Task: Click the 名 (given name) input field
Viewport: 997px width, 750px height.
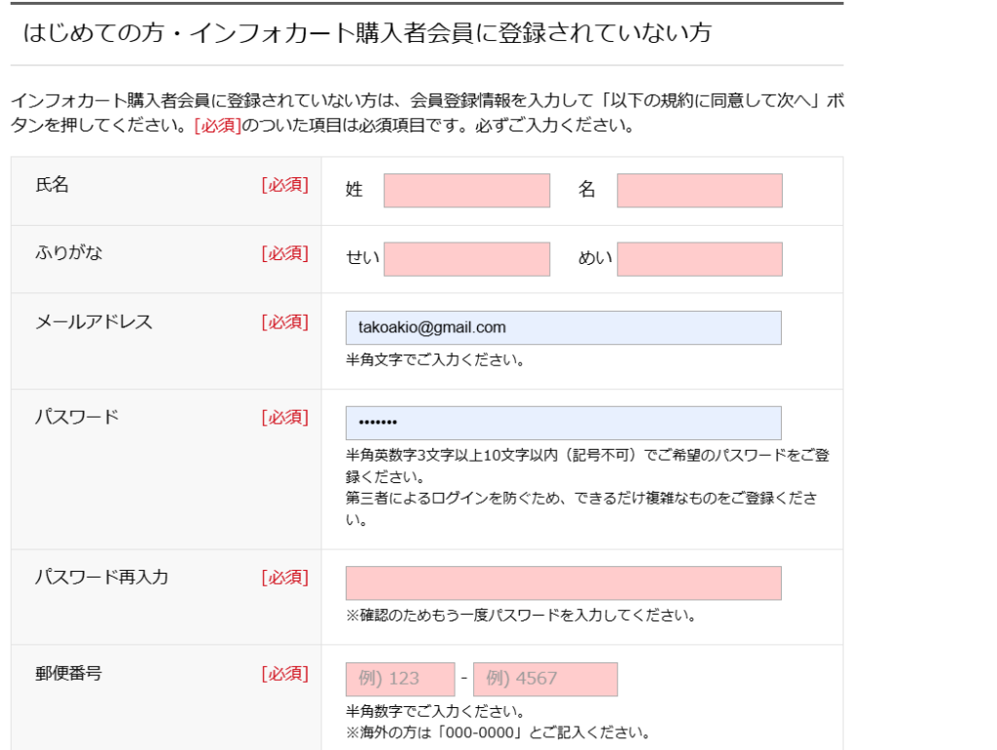Action: click(699, 191)
